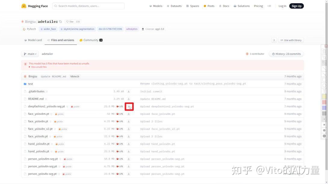
Task: Switch to the Model card tab
Action: (x=33, y=40)
